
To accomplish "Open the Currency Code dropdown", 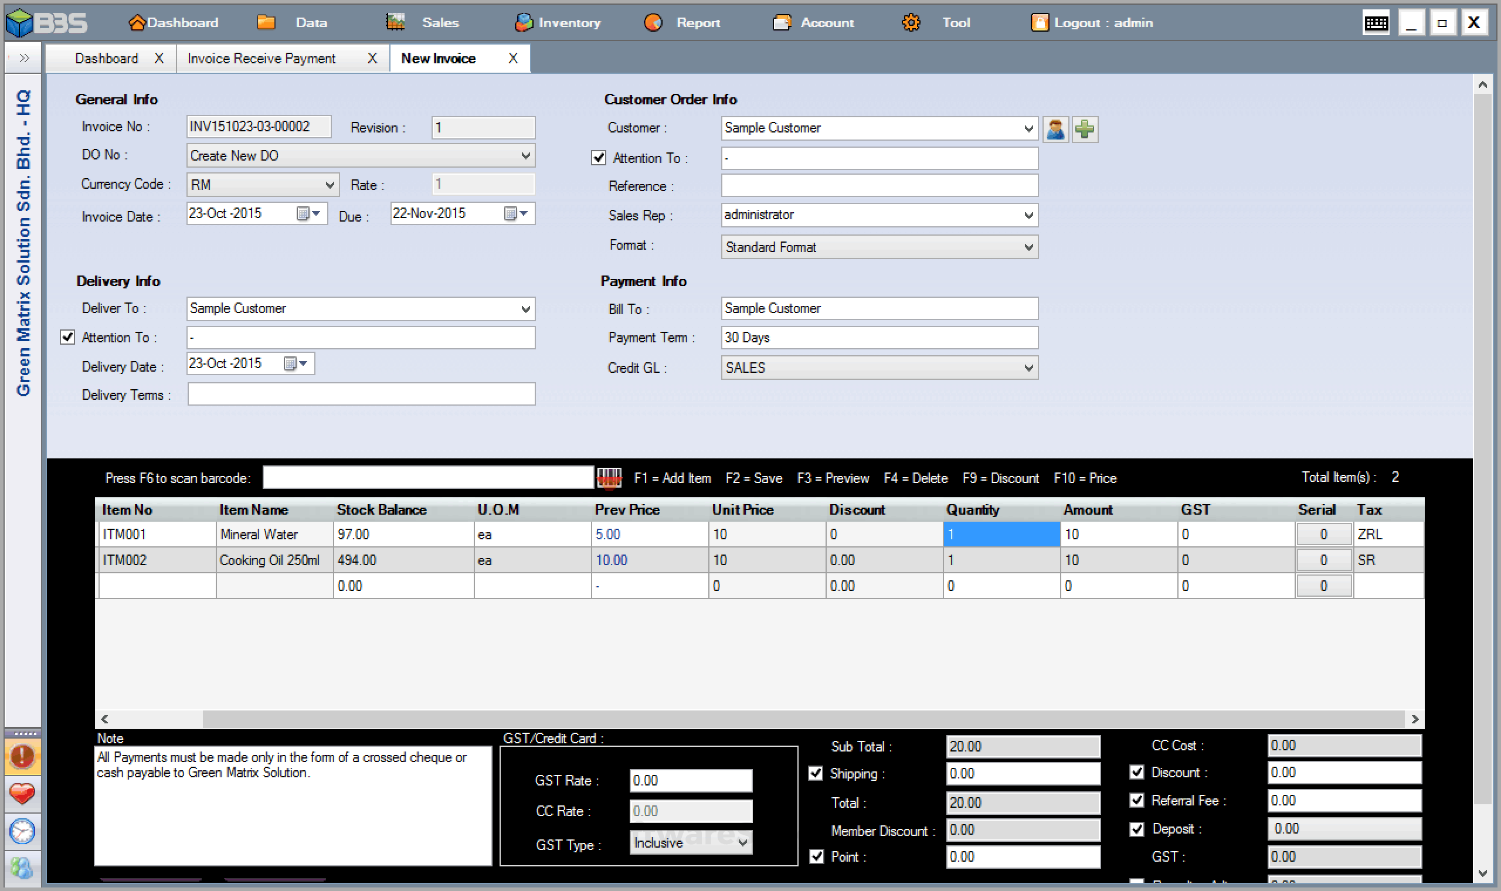I will (x=329, y=185).
